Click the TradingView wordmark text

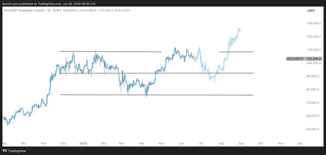click(17, 151)
